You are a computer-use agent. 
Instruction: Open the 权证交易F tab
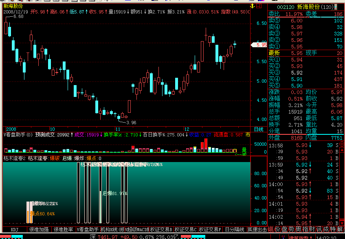210,230
